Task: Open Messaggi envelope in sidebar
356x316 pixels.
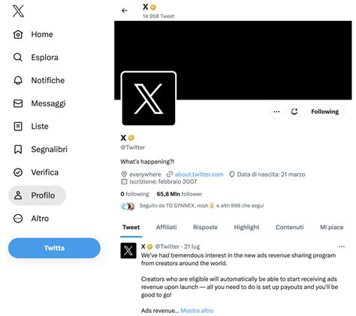Action: point(39,103)
